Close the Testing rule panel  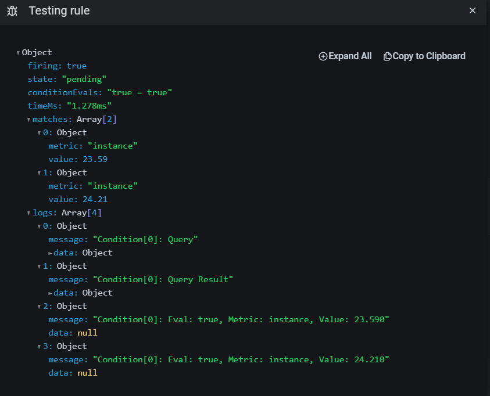point(472,10)
